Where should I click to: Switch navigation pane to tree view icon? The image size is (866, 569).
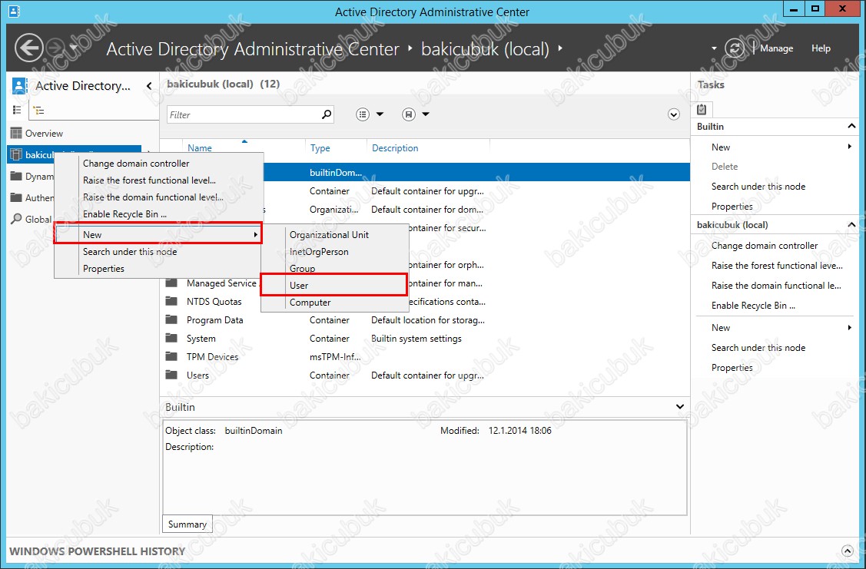point(38,111)
